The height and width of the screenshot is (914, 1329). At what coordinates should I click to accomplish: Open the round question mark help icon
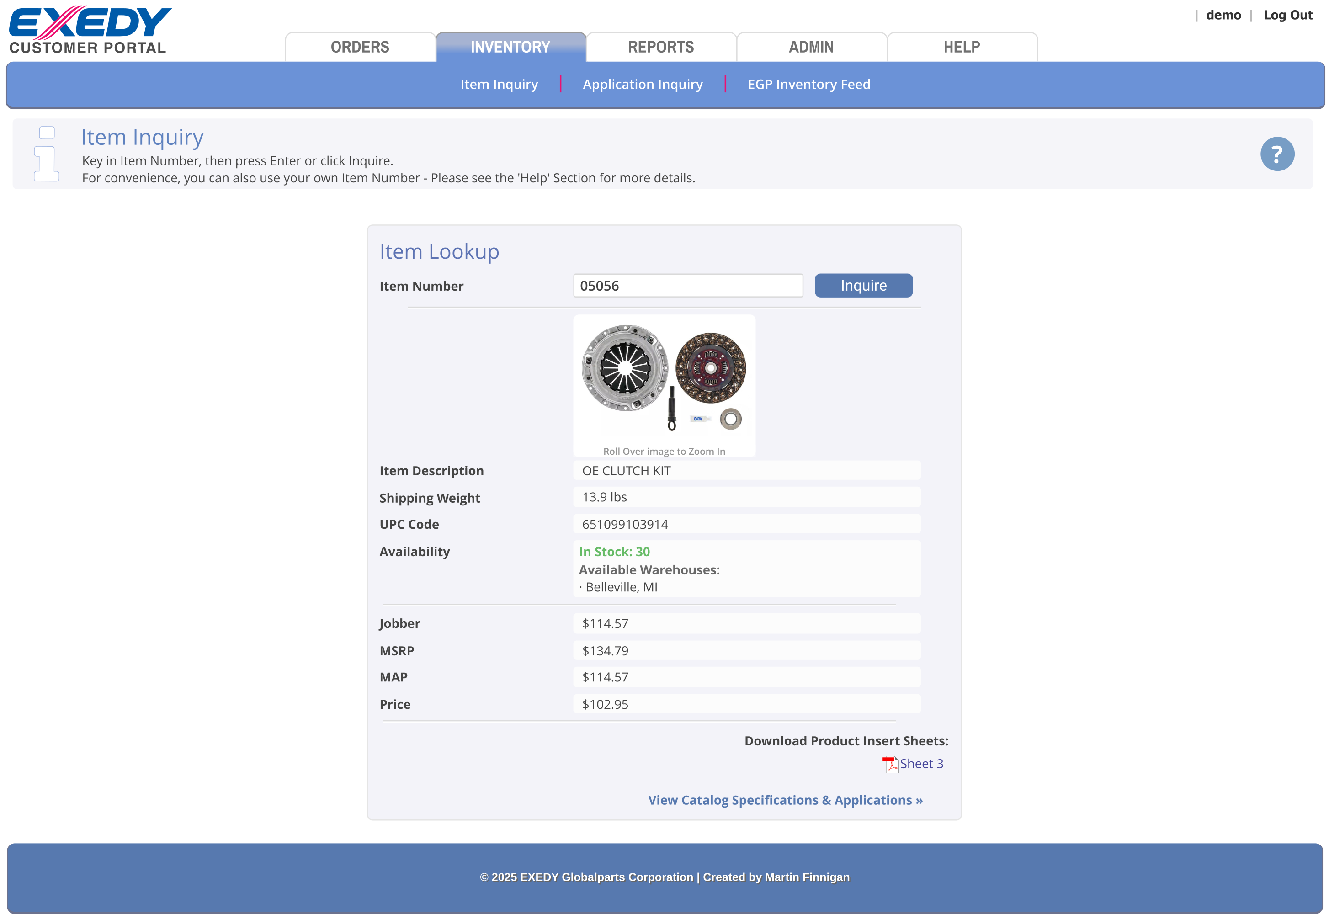(1276, 154)
